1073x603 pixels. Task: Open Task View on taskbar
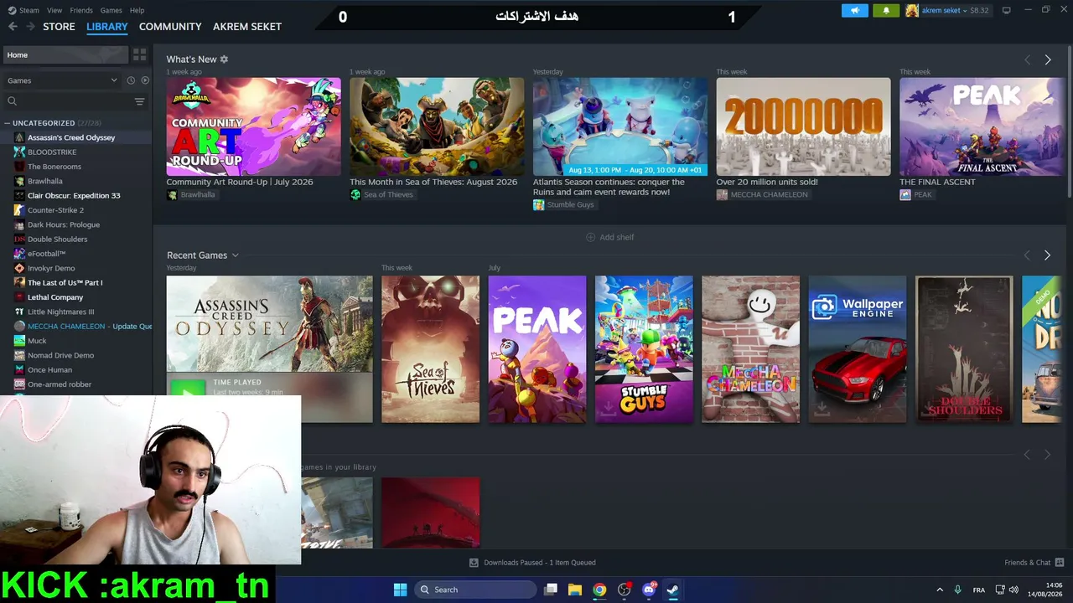pos(551,590)
